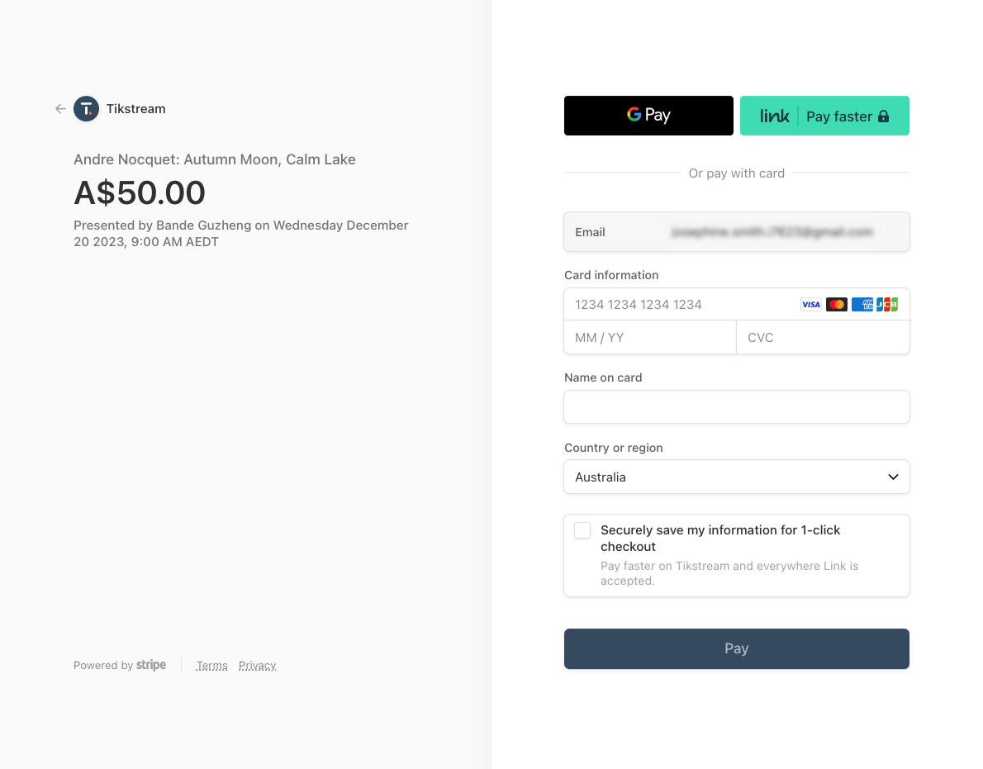
Task: Open the Terms link
Action: [211, 666]
